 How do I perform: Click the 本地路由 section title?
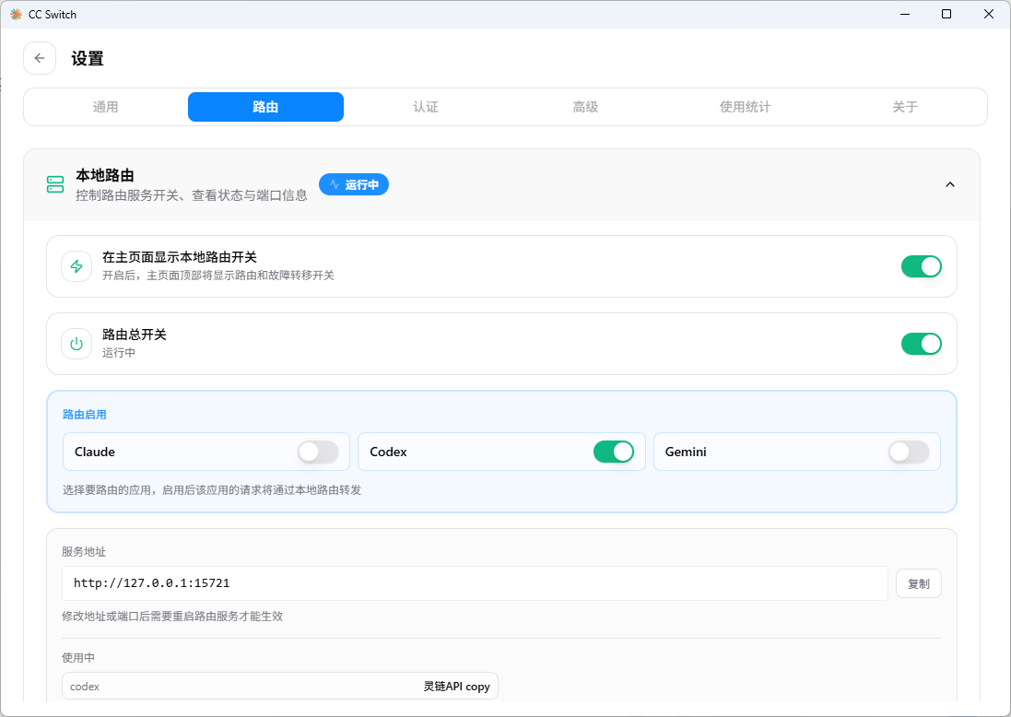[x=105, y=175]
